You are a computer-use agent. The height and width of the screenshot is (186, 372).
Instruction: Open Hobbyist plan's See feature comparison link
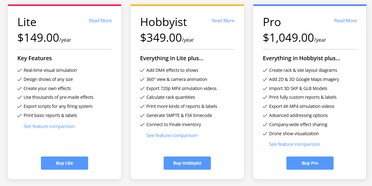point(172,136)
